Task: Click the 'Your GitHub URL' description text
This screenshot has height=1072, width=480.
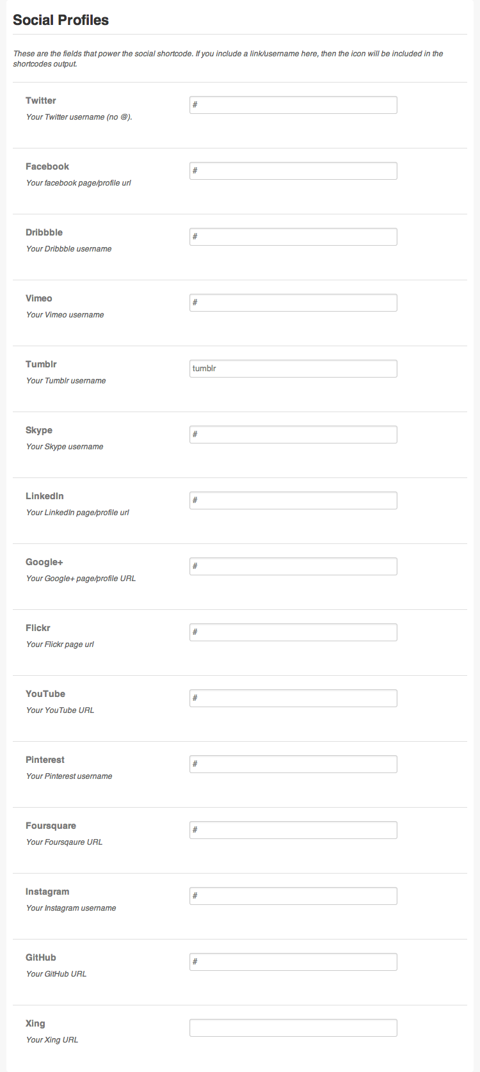Action: (56, 974)
